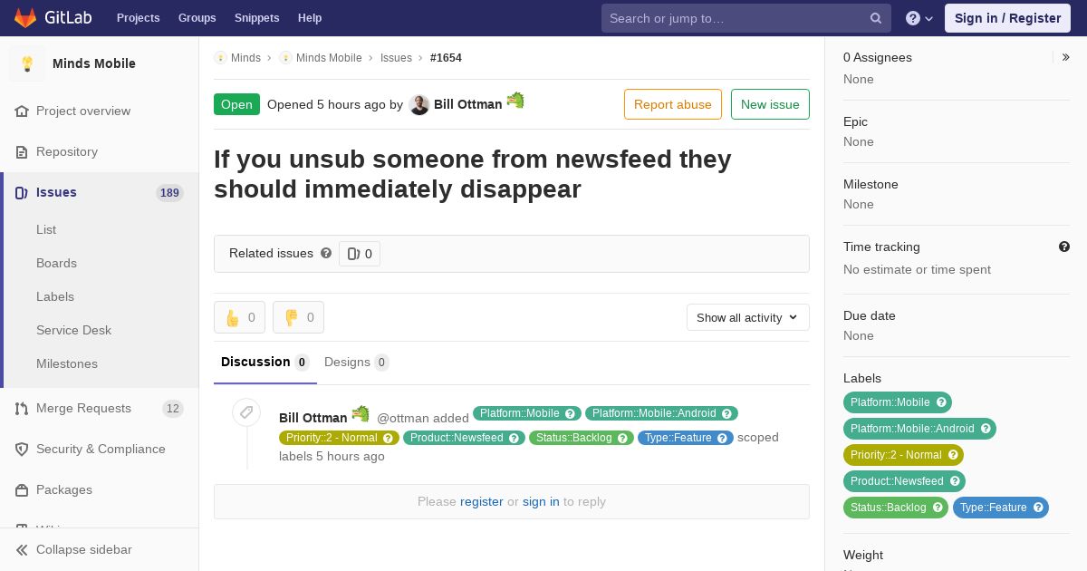The image size is (1087, 571).
Task: Click the Collapse sidebar double-chevron icon
Action: point(22,549)
